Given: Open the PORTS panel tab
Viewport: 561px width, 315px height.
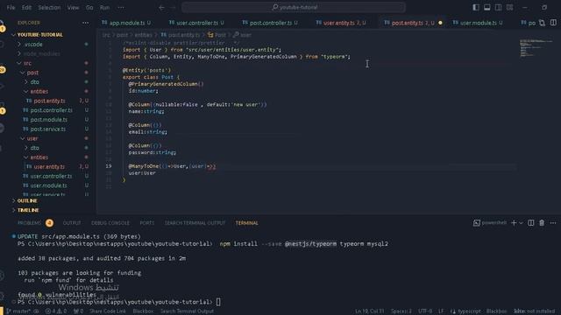Looking at the screenshot, I should (x=147, y=223).
